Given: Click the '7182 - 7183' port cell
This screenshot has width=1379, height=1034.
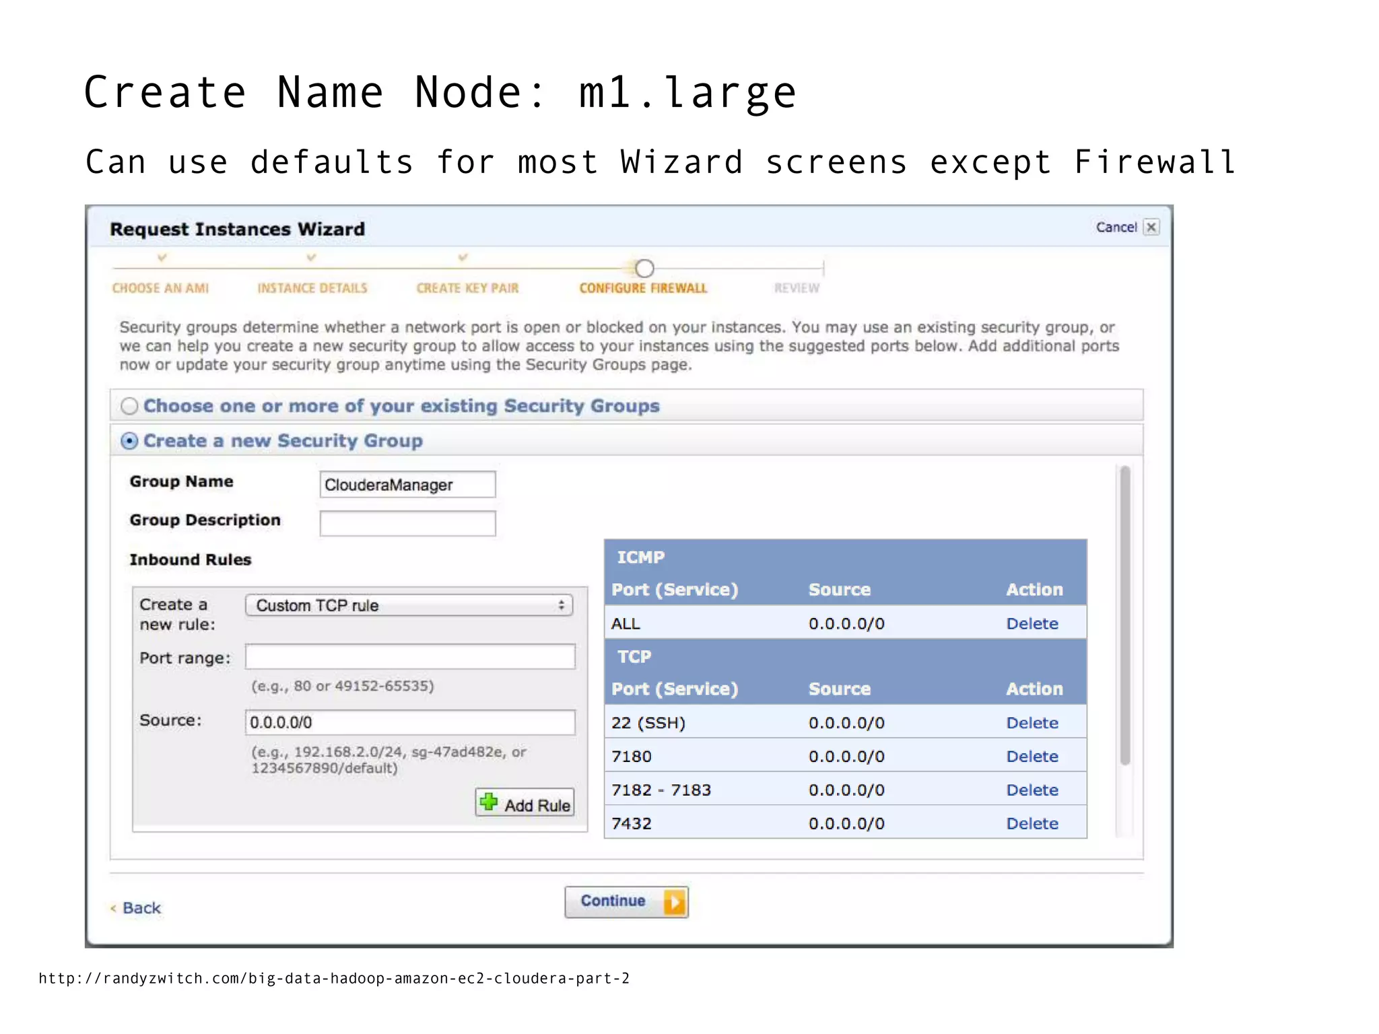Looking at the screenshot, I should 661,790.
